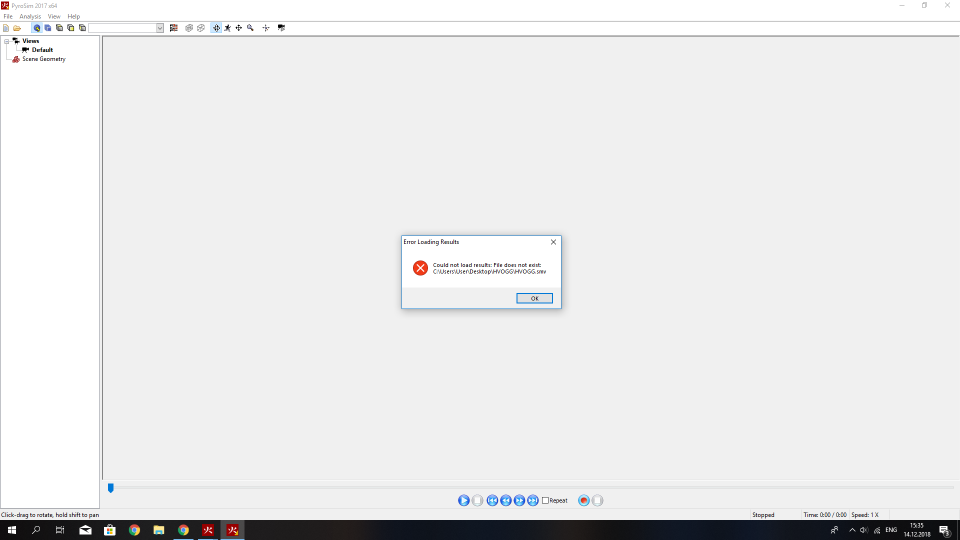Open the Analysis menu
The image size is (960, 540).
click(x=30, y=16)
